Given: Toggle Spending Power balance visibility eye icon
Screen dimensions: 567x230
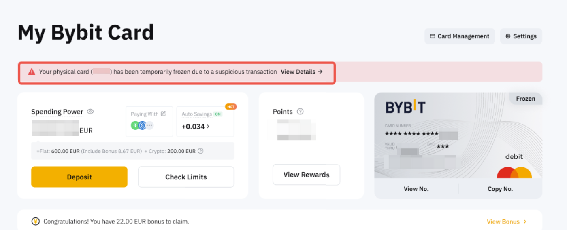Looking at the screenshot, I should [x=90, y=112].
